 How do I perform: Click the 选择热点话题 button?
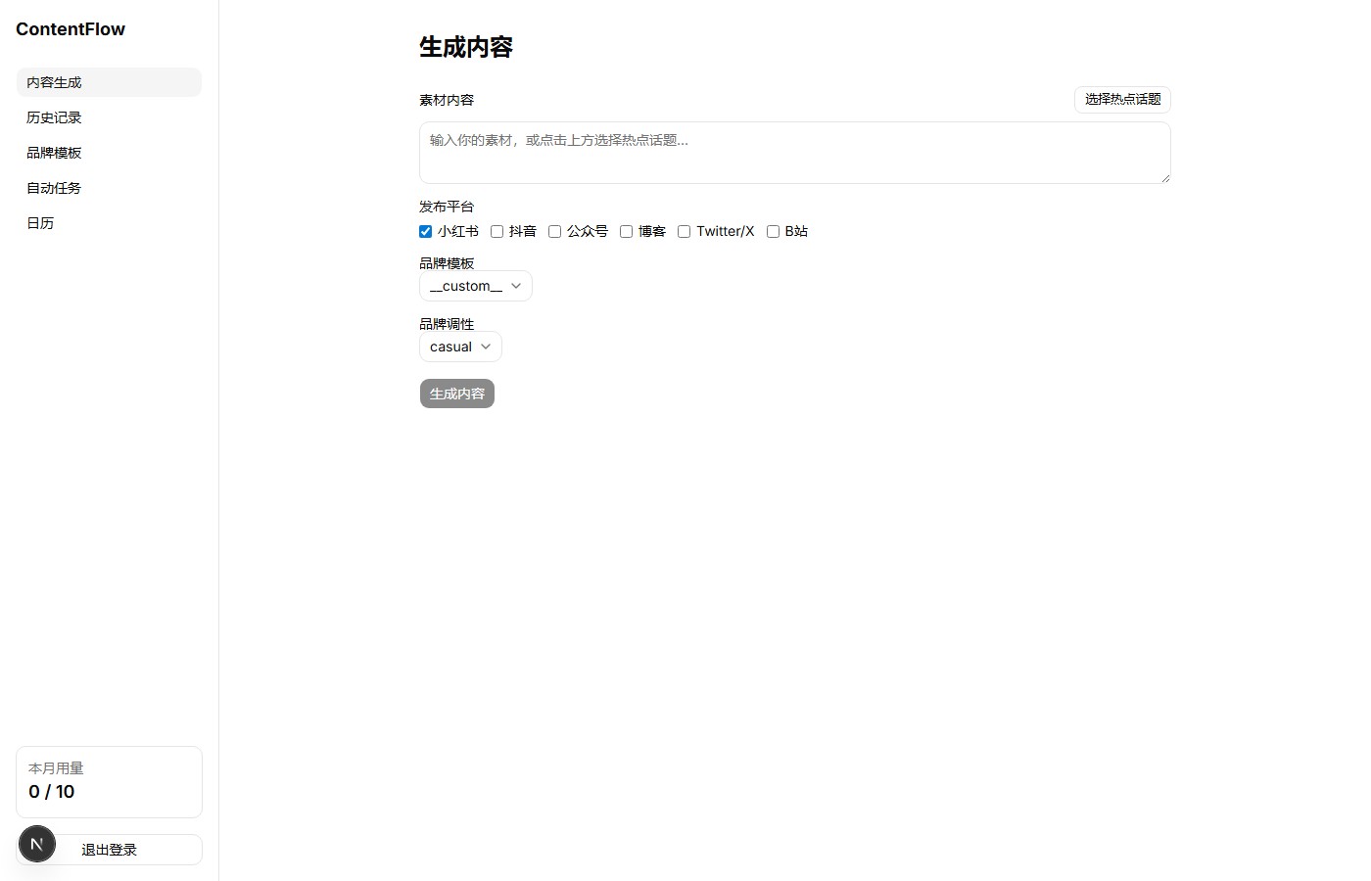[x=1121, y=99]
